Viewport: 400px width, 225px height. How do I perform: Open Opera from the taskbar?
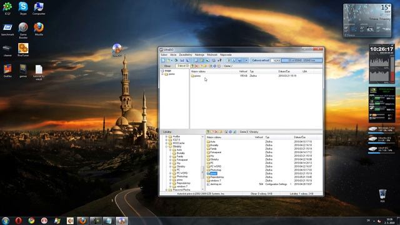click(18, 221)
